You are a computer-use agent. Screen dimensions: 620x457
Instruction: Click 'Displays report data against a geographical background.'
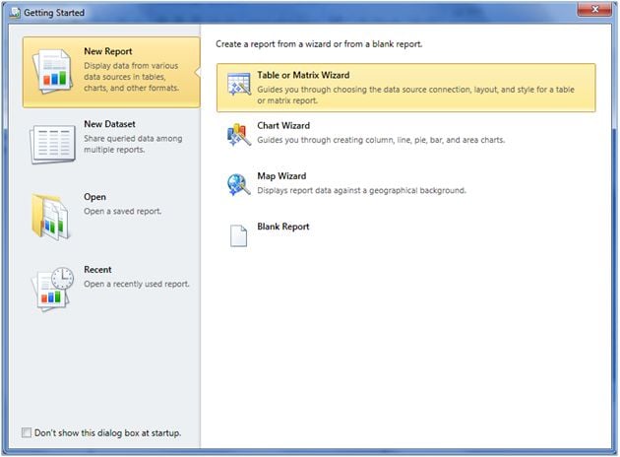click(x=361, y=191)
